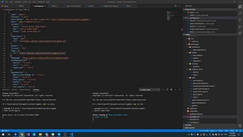Maximize the terminal panel with chevron up
This screenshot has width=243, height=137.
175,90
